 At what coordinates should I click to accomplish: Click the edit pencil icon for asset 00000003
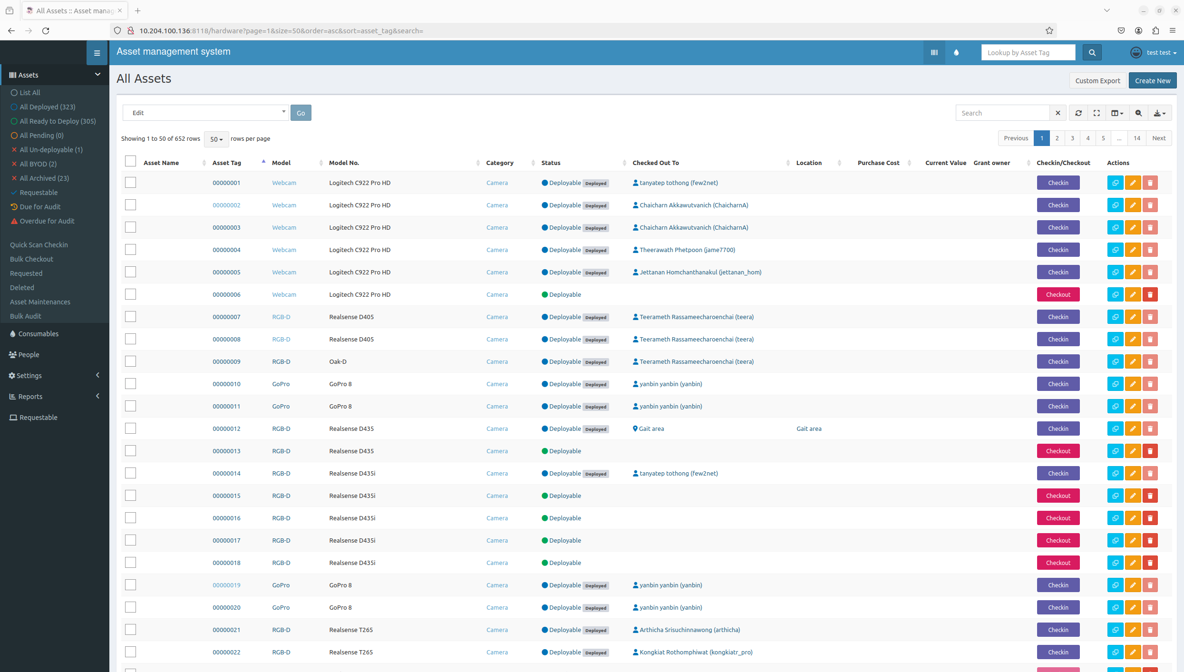[1133, 227]
